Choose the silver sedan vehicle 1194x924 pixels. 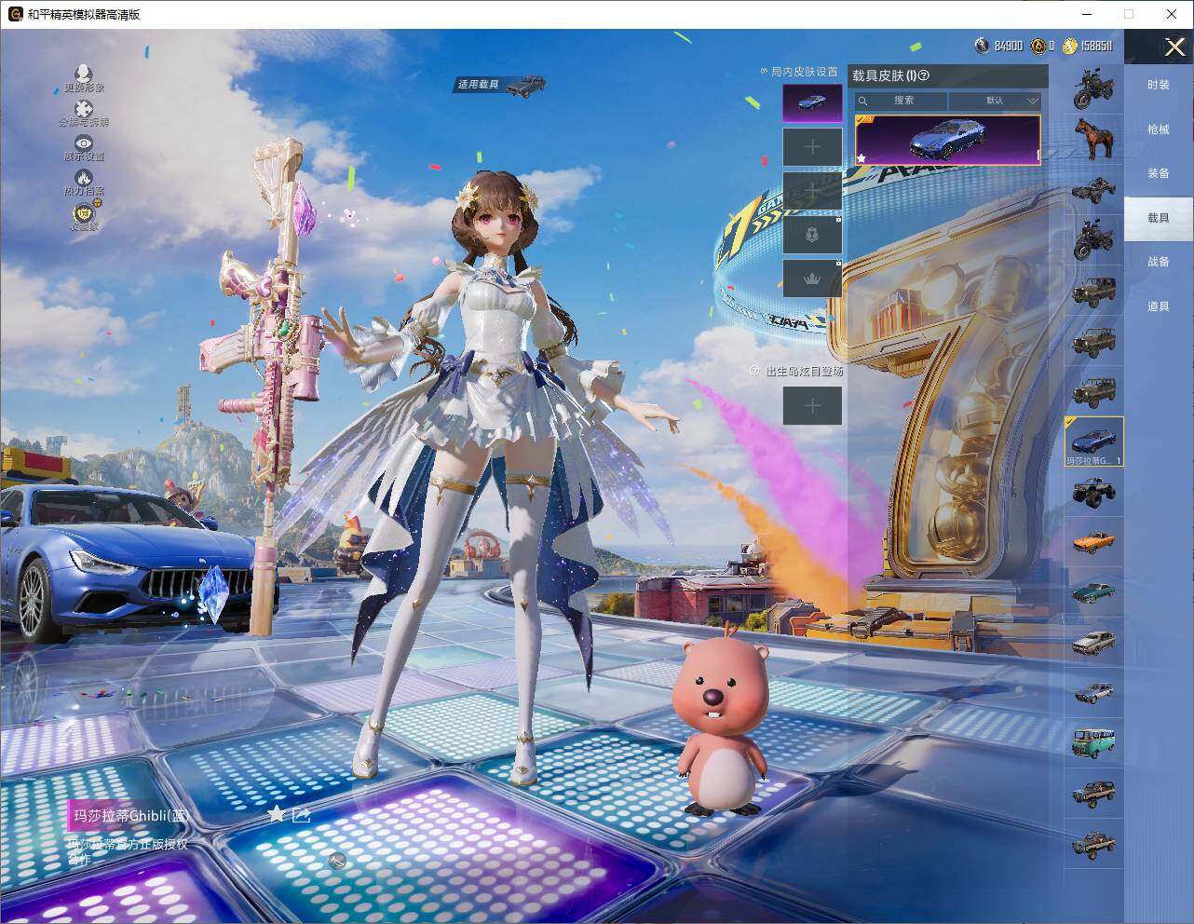click(1094, 642)
